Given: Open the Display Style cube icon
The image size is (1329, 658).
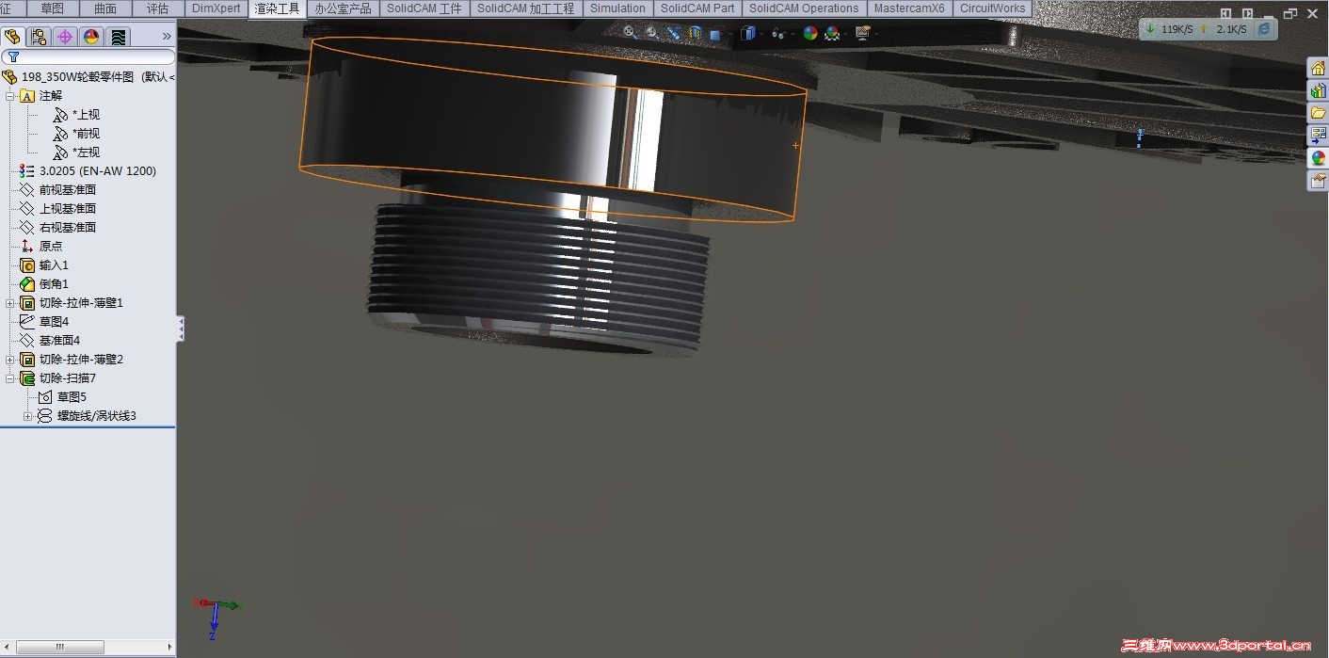Looking at the screenshot, I should coord(748,33).
